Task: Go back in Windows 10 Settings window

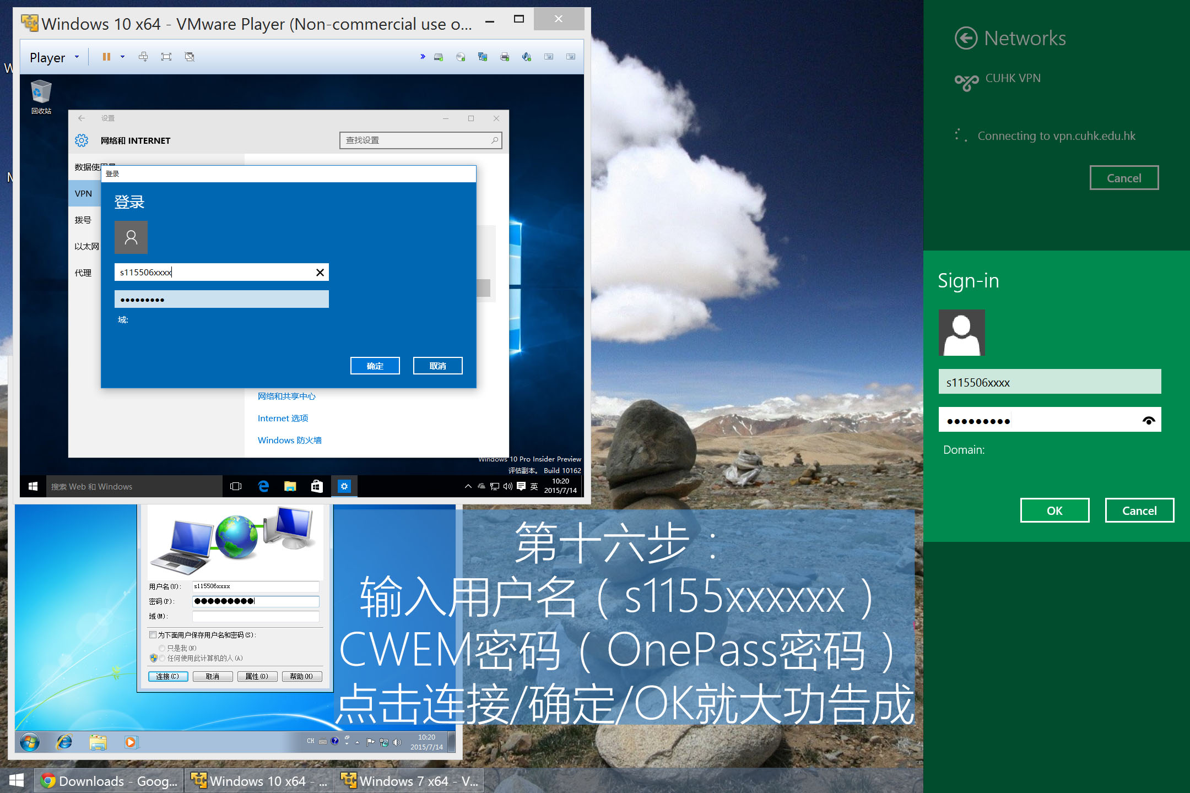Action: [82, 118]
